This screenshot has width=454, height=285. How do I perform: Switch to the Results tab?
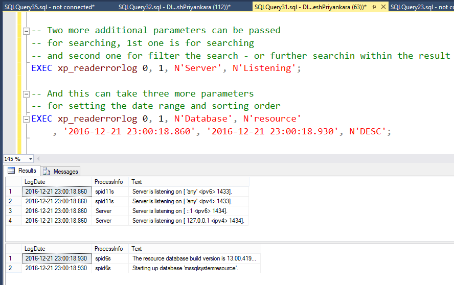click(x=22, y=171)
